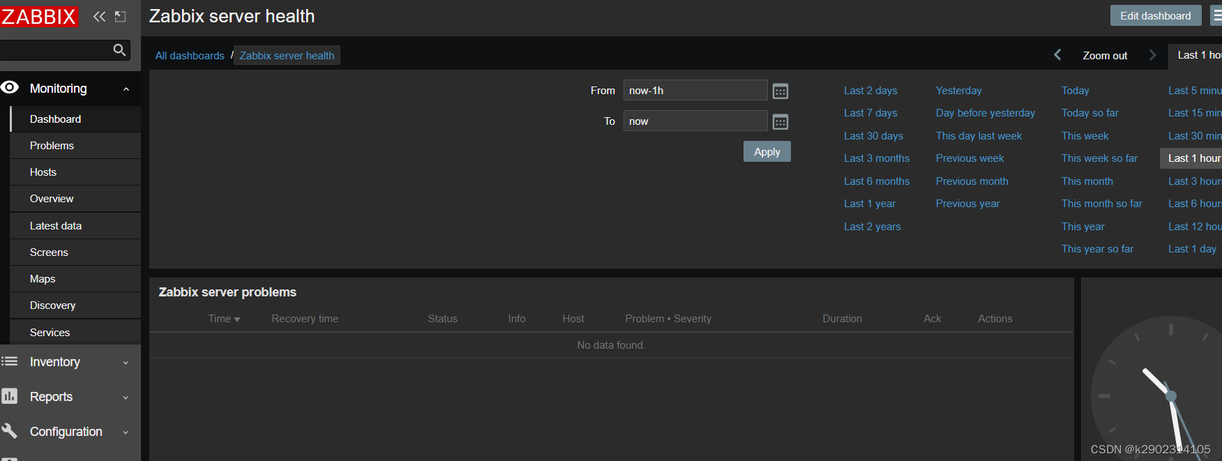Click the Edit dashboard button
This screenshot has height=461, width=1222.
tap(1156, 15)
